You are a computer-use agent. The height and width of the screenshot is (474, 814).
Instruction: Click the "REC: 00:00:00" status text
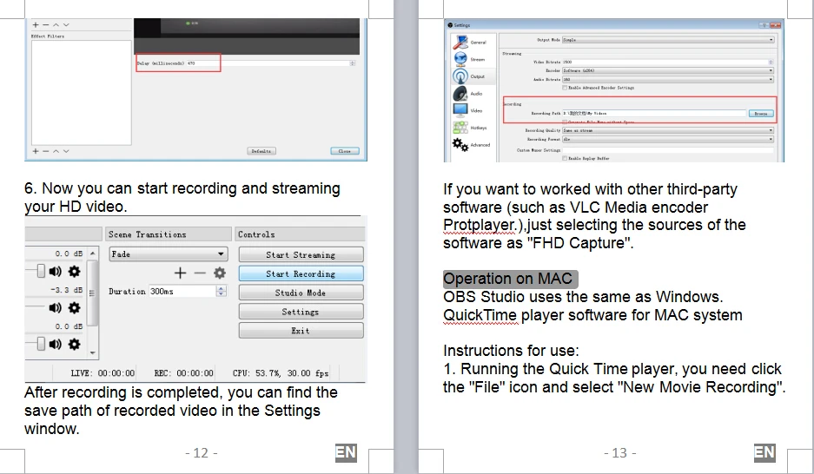tap(184, 373)
